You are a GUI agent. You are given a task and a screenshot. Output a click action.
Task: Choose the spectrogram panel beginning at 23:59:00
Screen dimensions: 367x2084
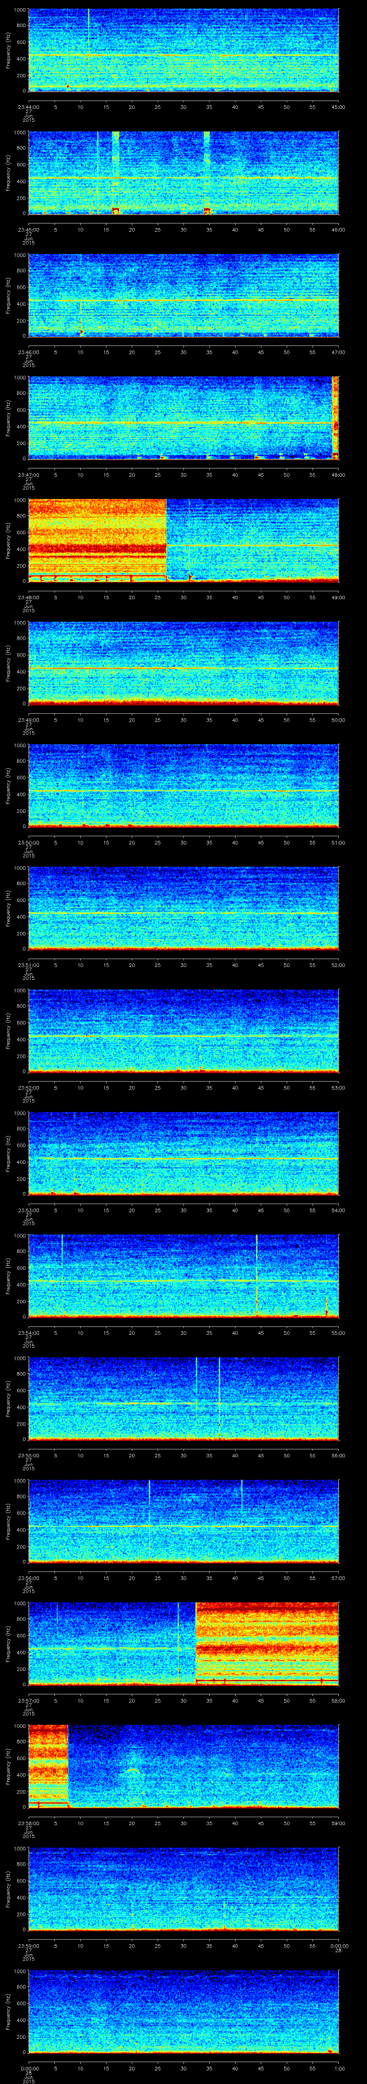pos(183,1888)
